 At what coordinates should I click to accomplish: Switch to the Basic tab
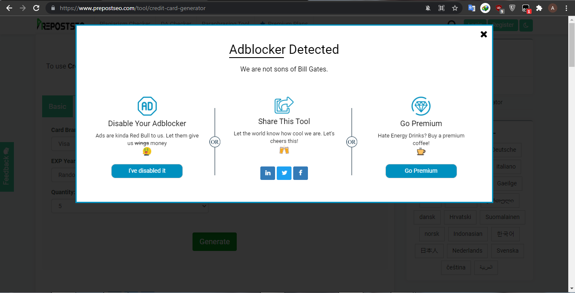coord(57,106)
